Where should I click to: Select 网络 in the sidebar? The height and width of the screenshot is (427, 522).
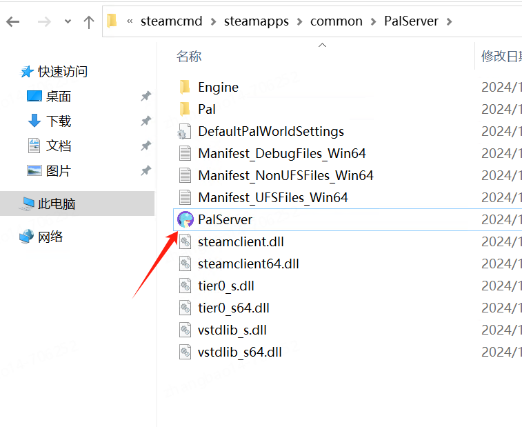tap(50, 237)
